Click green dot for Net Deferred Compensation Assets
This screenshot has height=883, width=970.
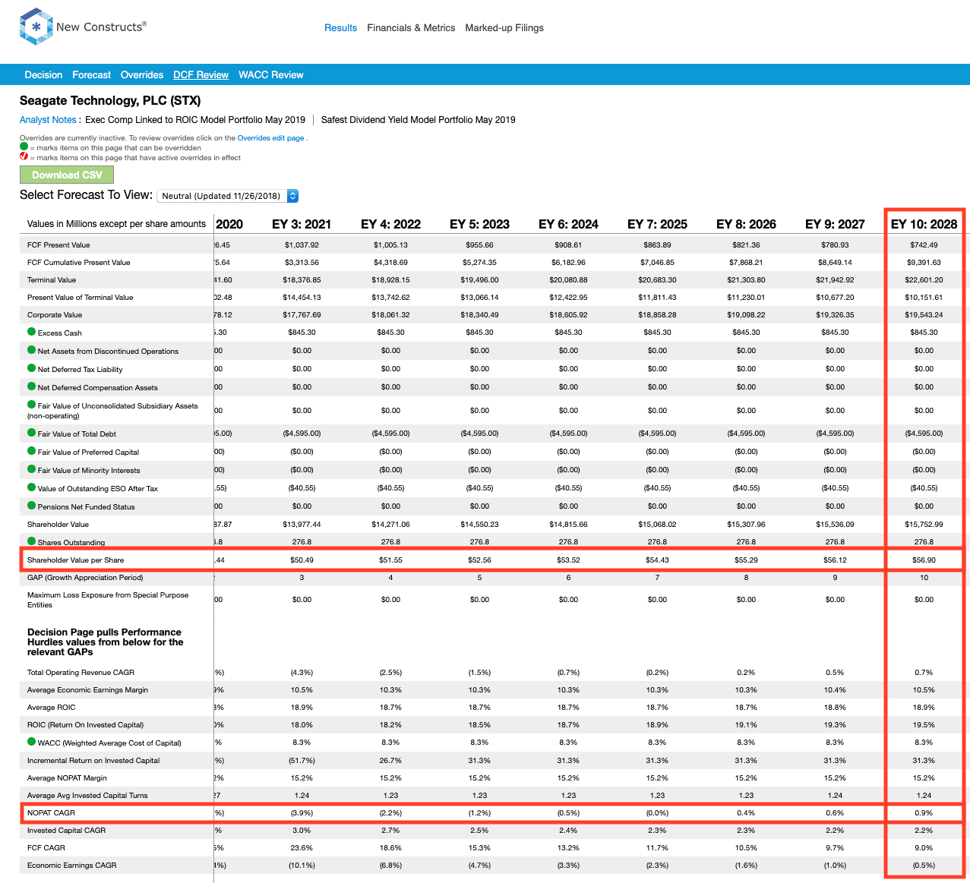click(x=32, y=386)
